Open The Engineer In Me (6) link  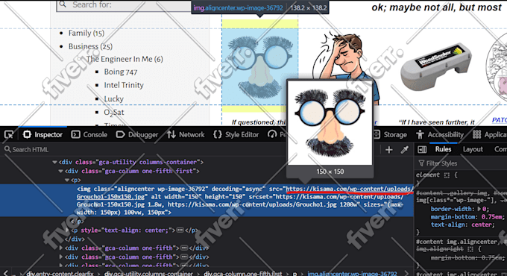click(125, 59)
